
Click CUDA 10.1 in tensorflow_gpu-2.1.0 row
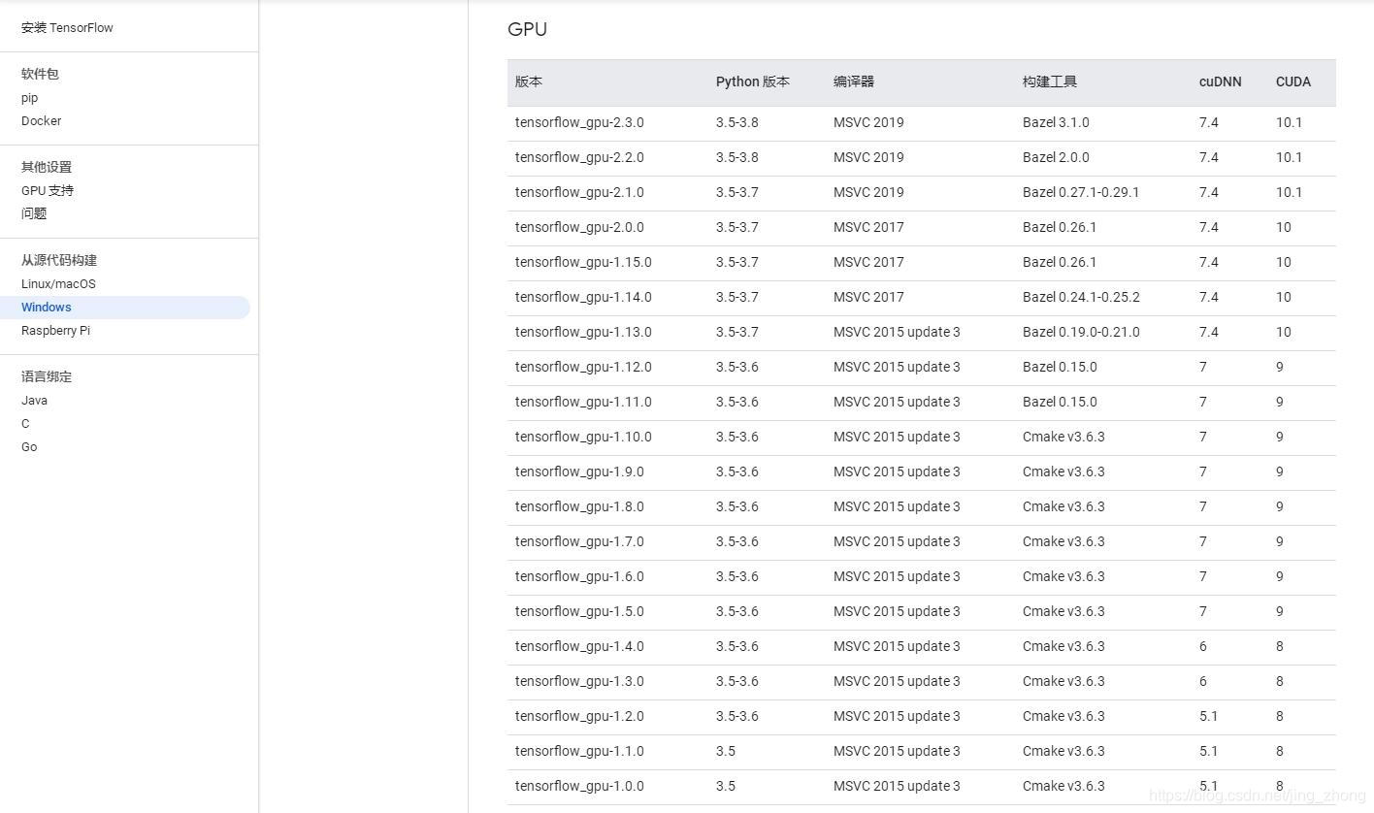[1290, 193]
